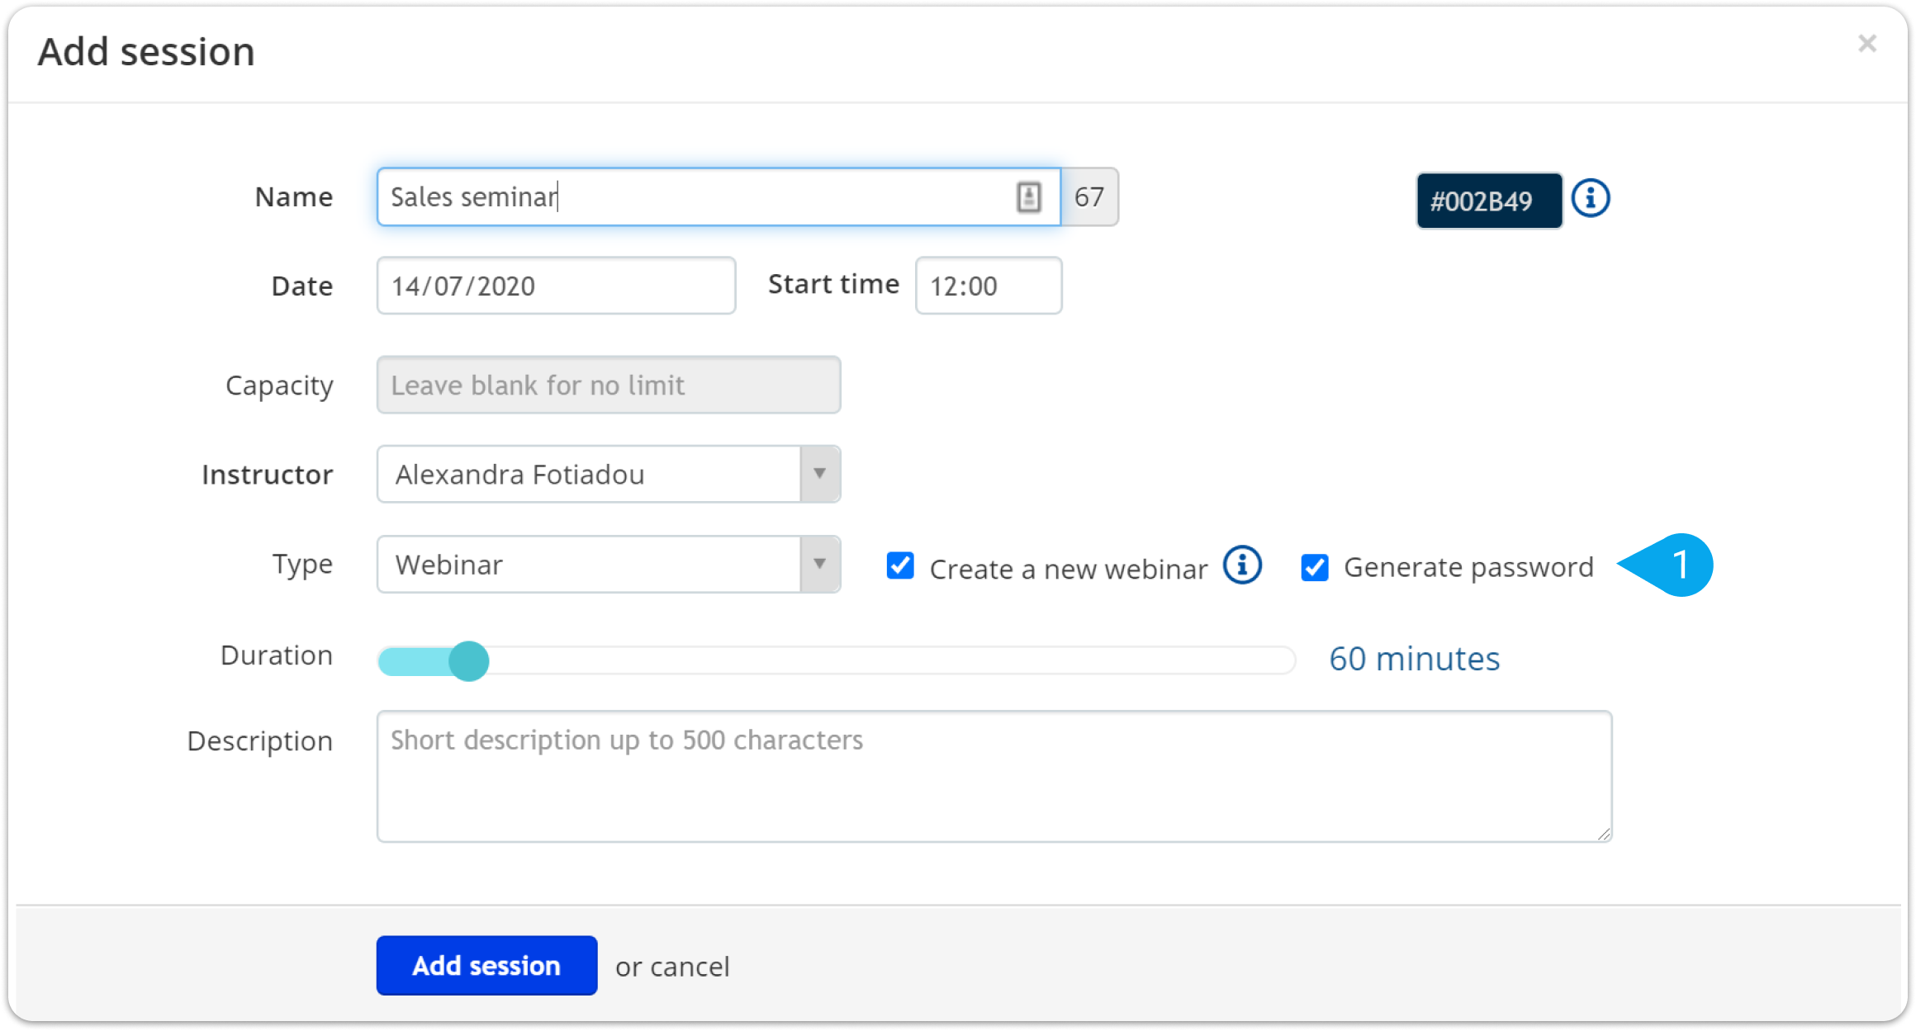1916x1031 pixels.
Task: Click the cancel link
Action: (690, 967)
